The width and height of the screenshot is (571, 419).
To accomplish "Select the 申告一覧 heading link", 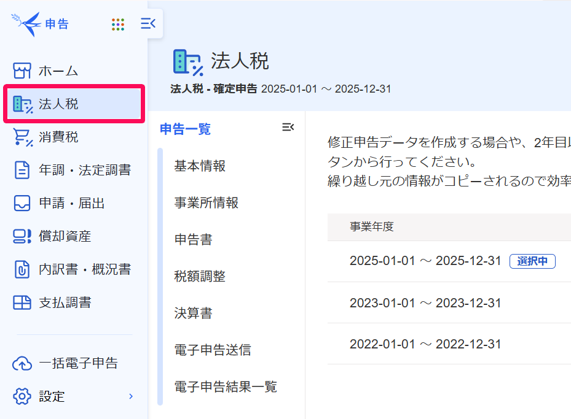I will point(186,129).
